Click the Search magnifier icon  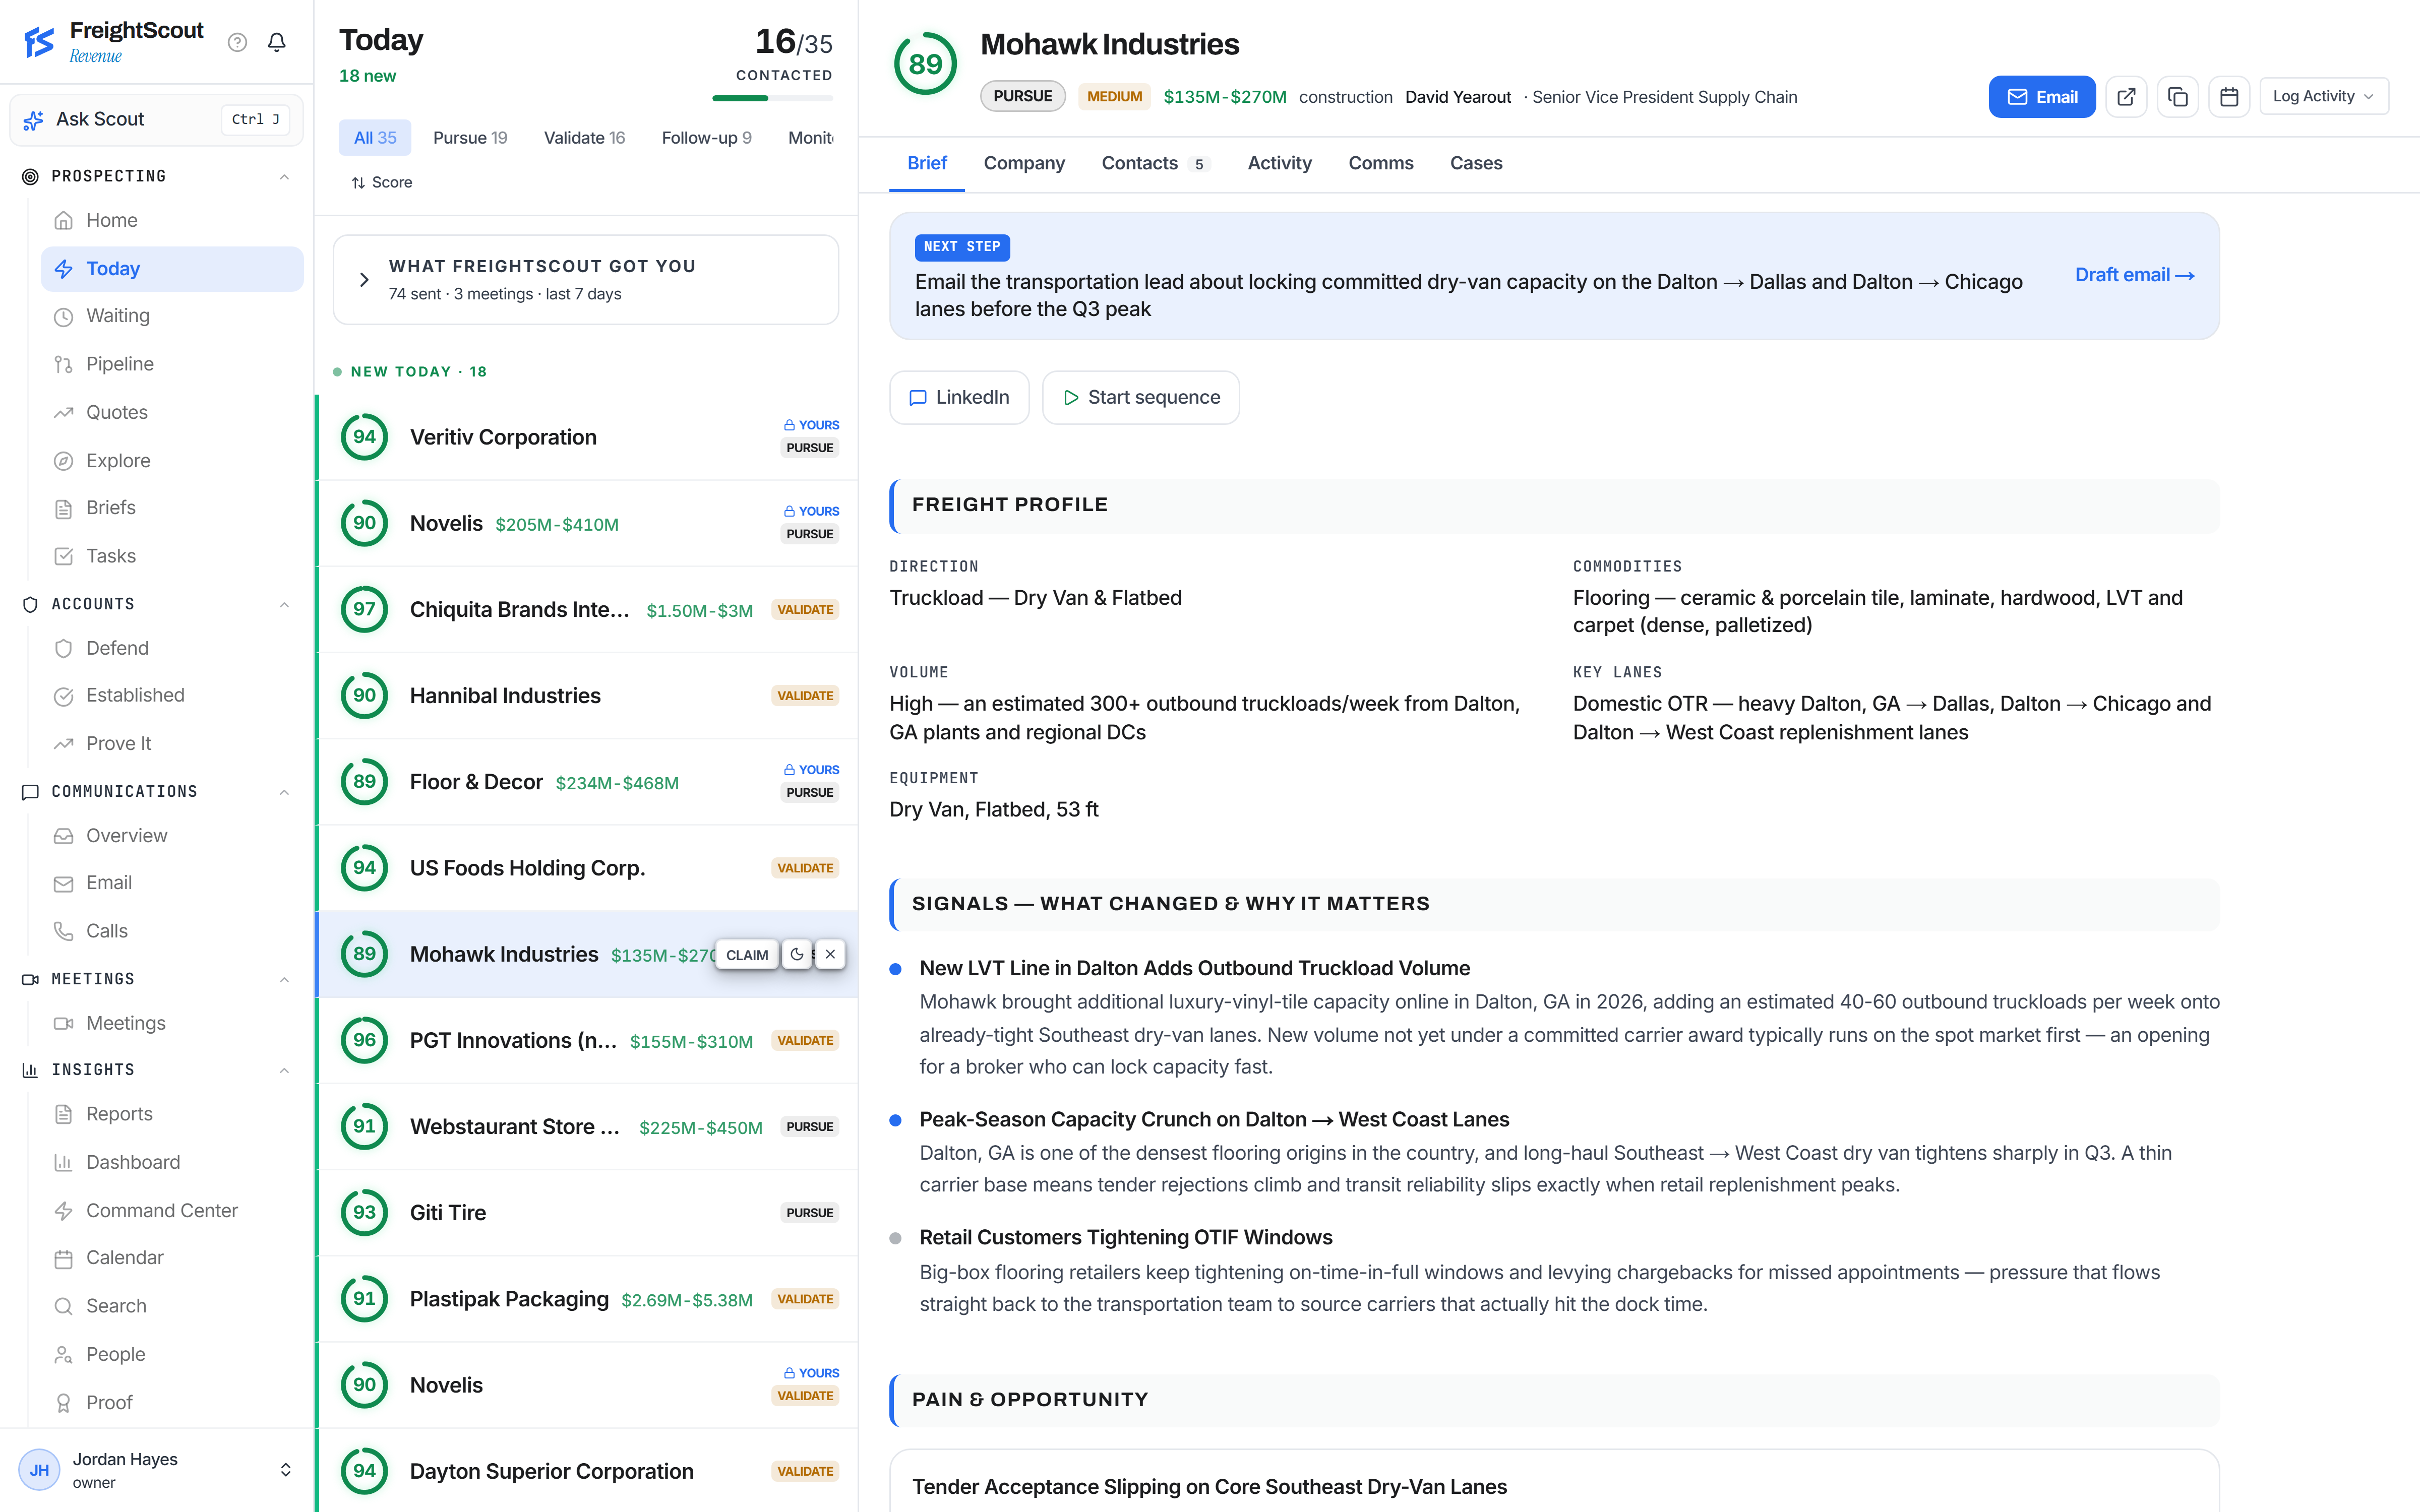(x=63, y=1306)
